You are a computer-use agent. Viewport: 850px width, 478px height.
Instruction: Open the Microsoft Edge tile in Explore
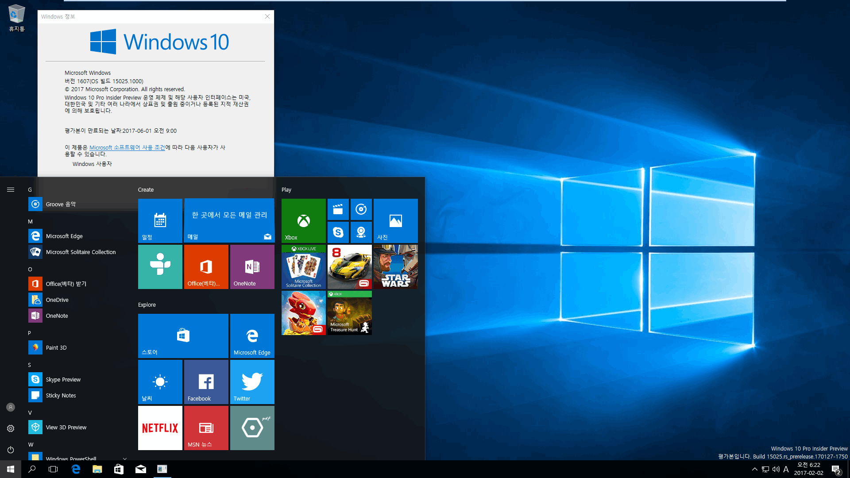[x=252, y=336]
